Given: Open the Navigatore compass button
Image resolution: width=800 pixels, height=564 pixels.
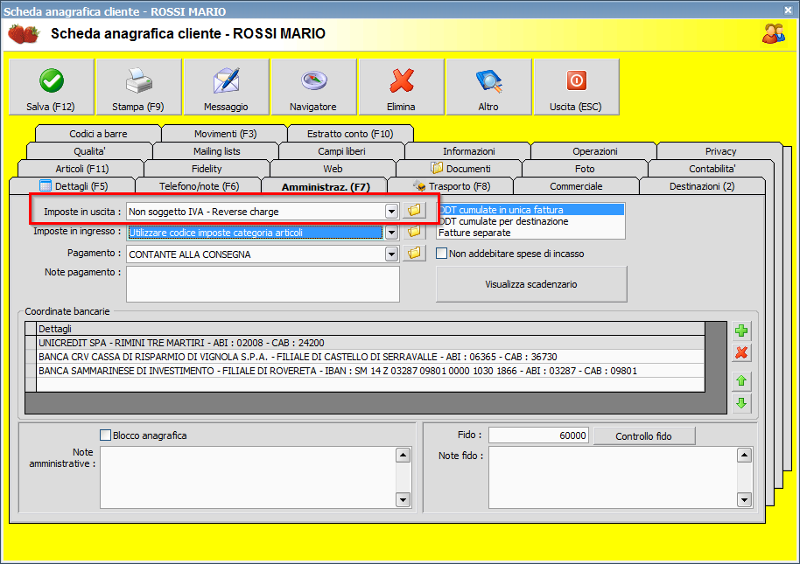Looking at the screenshot, I should [x=313, y=87].
